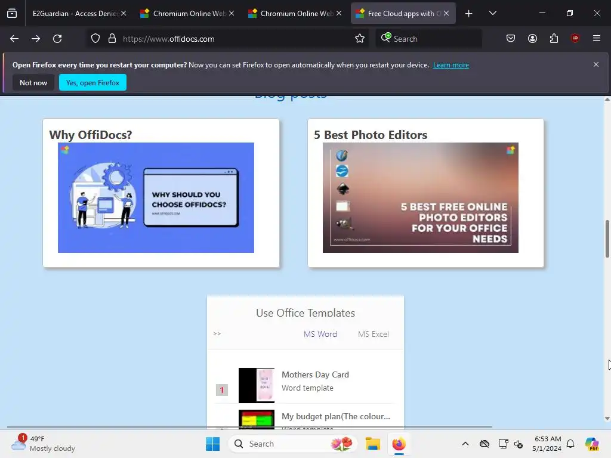Select the MS Word templates tab
The width and height of the screenshot is (611, 458).
click(320, 334)
